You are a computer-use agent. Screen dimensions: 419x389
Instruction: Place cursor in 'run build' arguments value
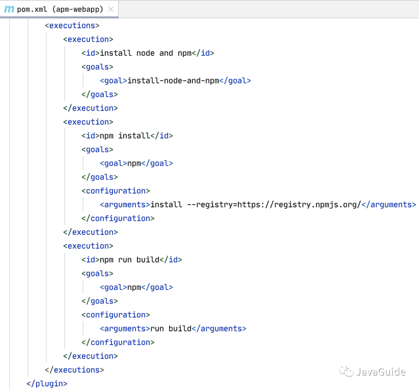pos(171,329)
